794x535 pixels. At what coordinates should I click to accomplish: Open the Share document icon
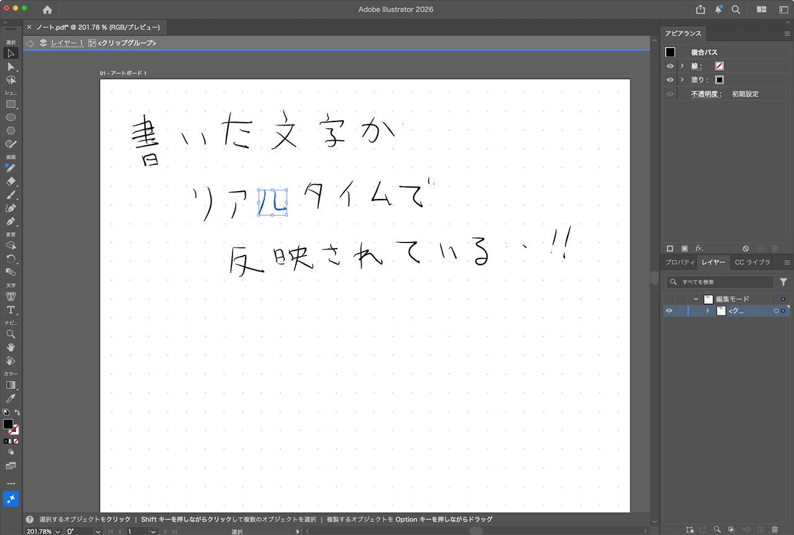(x=700, y=9)
